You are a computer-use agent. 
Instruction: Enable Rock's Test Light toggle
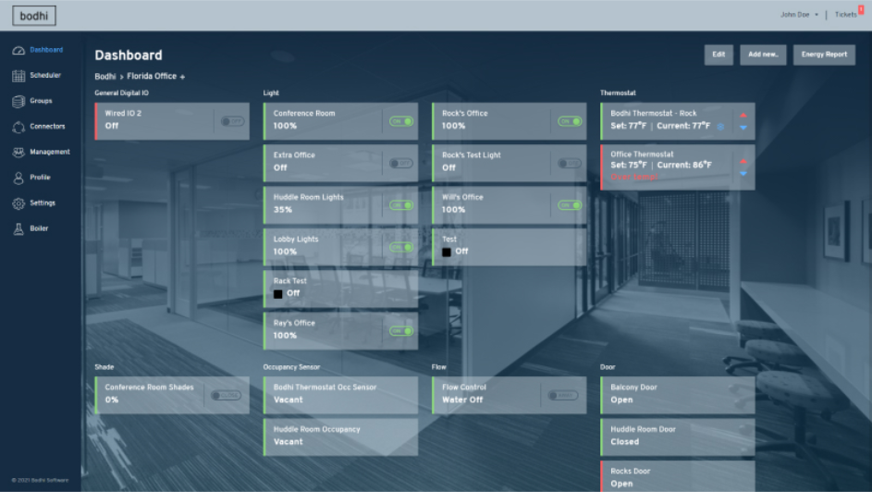point(570,164)
